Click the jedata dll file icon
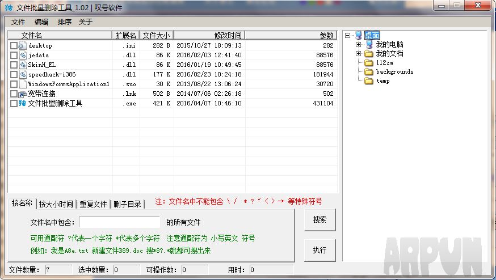496x280 pixels. pos(23,55)
